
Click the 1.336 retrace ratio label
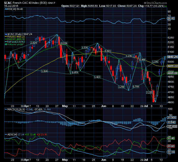pyautogui.click(x=155, y=62)
